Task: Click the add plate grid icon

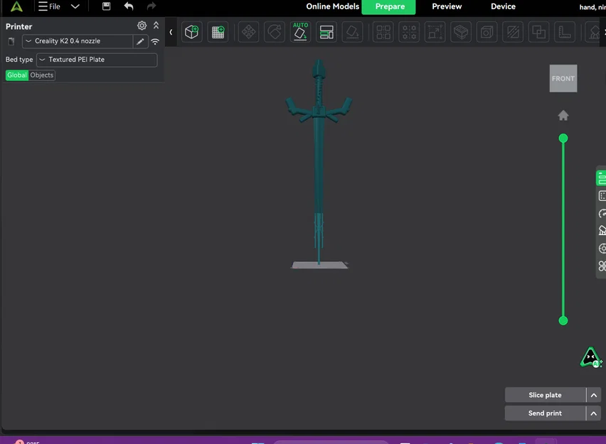Action: point(218,32)
